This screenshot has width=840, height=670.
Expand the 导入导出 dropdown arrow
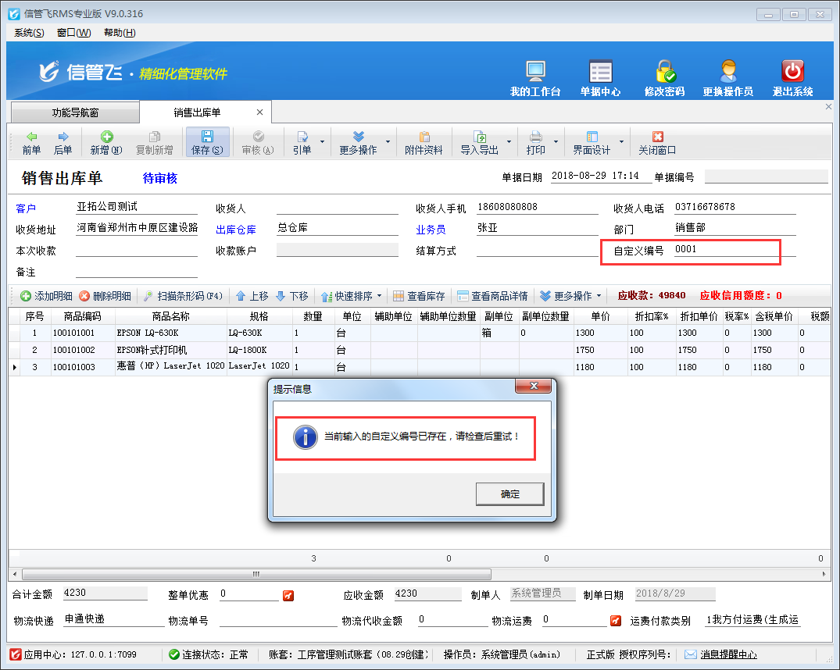(x=509, y=142)
